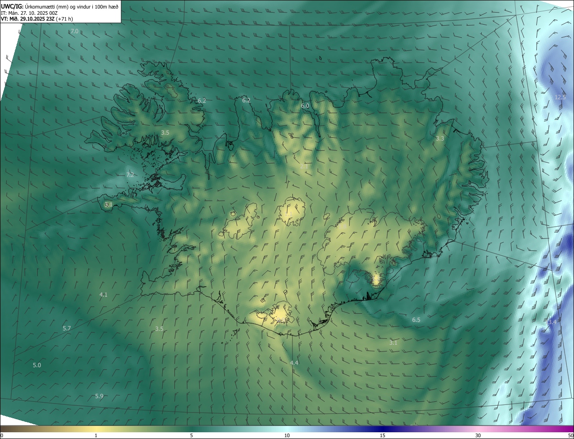The image size is (574, 439).
Task: Click the 5 tick on the colour scale
Action: click(x=191, y=435)
